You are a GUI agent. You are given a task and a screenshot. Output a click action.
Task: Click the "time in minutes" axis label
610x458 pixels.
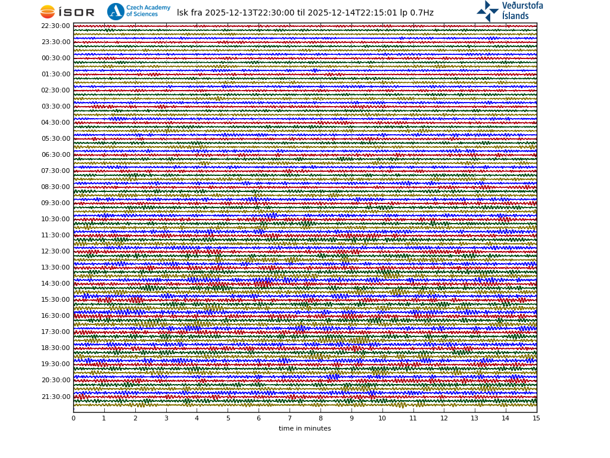(x=304, y=428)
